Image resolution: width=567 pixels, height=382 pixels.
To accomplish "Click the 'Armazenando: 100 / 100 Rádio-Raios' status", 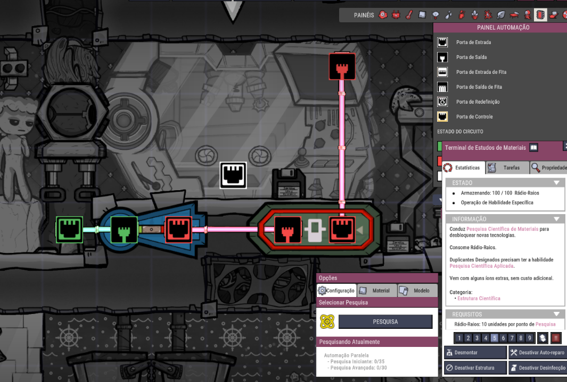I will pos(500,193).
